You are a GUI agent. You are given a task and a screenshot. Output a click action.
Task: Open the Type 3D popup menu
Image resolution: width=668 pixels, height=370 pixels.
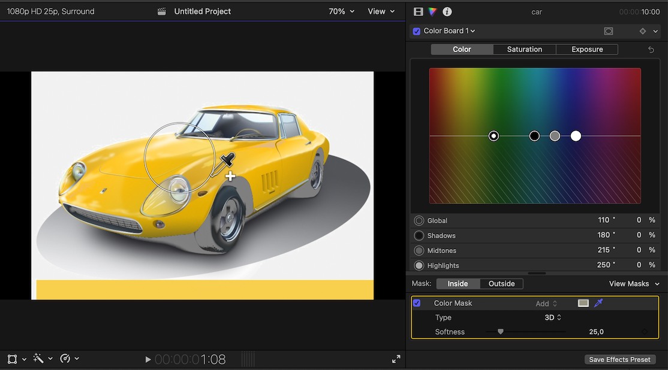[x=552, y=317]
